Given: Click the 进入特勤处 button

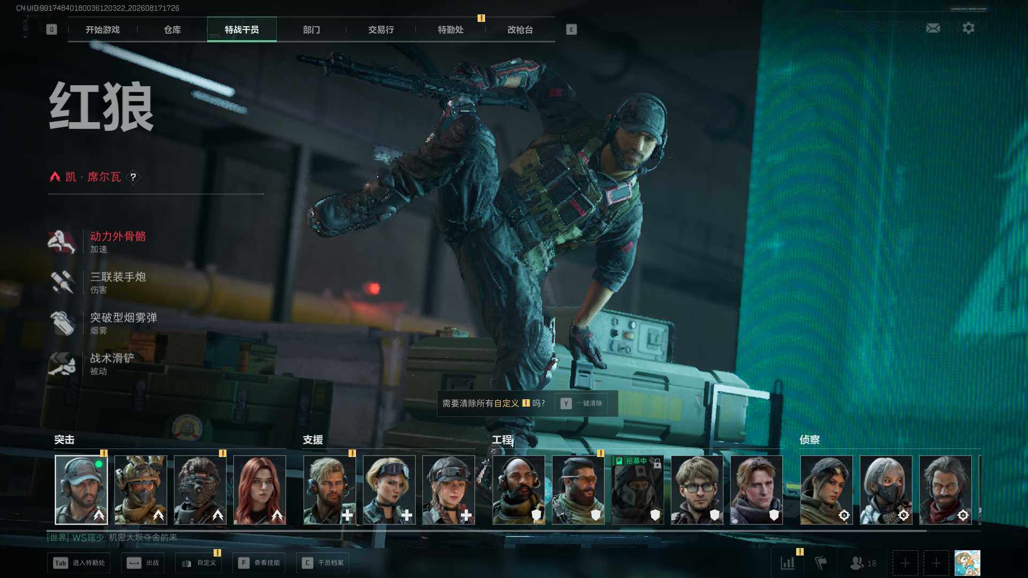Looking at the screenshot, I should coord(79,563).
